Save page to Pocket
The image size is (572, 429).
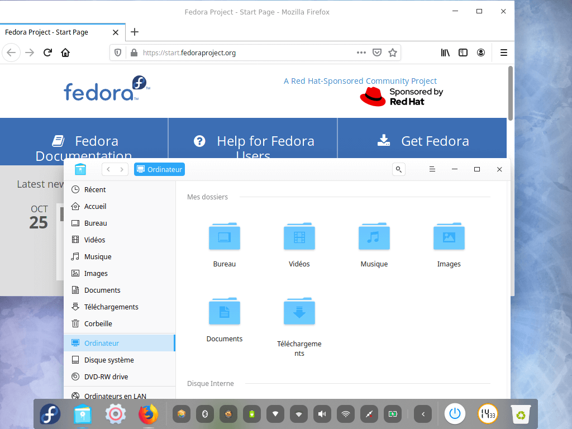coord(377,53)
